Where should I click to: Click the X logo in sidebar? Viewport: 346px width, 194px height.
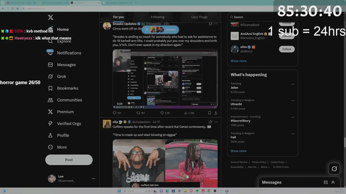pos(51,18)
